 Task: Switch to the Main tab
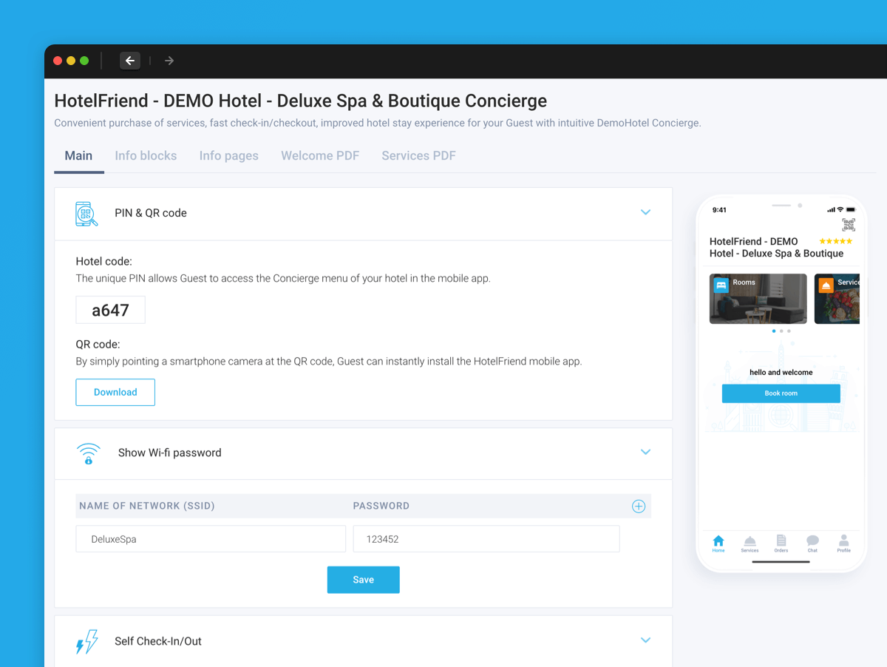tap(78, 156)
